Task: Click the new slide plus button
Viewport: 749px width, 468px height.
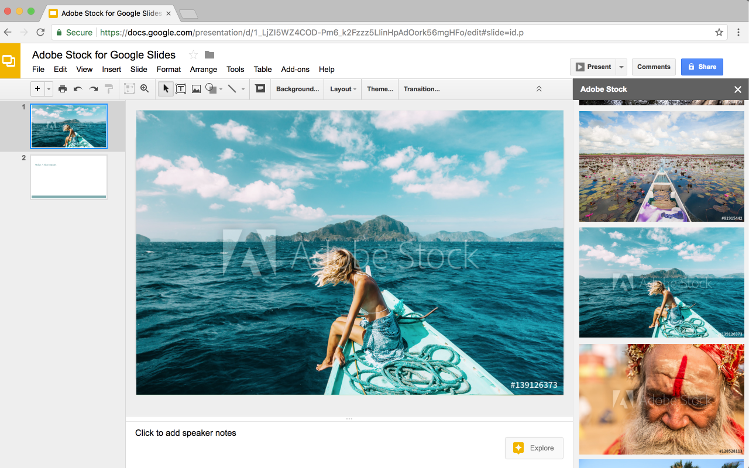Action: pos(37,89)
